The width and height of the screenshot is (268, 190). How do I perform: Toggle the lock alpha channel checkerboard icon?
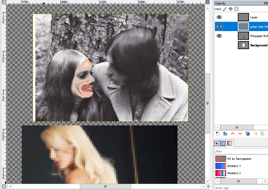pyautogui.click(x=236, y=9)
